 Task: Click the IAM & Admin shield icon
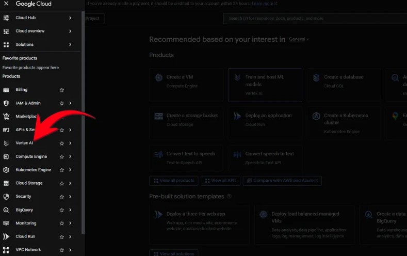pos(6,103)
